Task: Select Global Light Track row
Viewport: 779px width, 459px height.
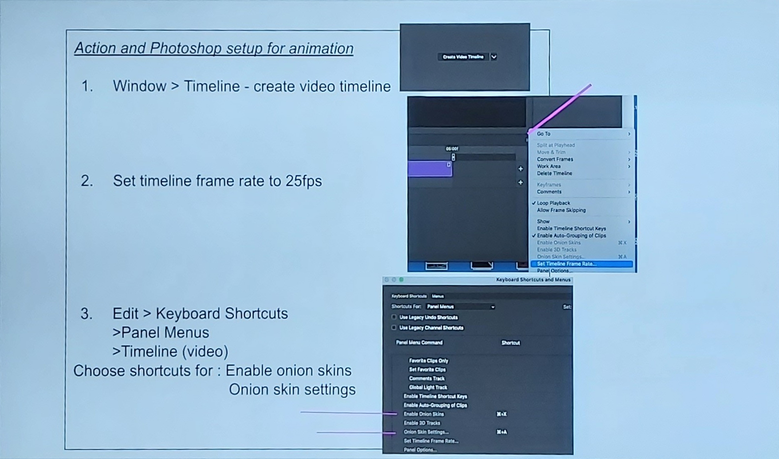Action: coord(428,388)
